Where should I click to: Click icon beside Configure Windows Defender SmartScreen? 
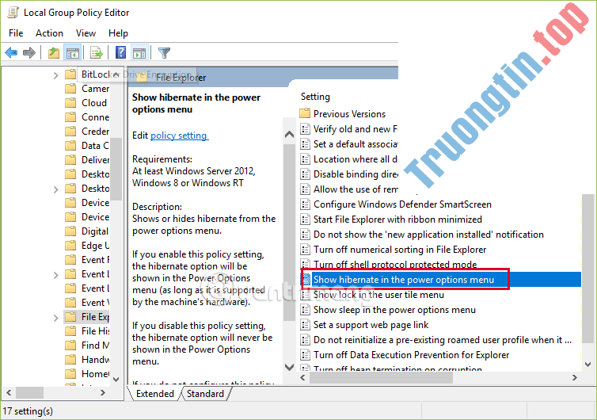coord(305,204)
